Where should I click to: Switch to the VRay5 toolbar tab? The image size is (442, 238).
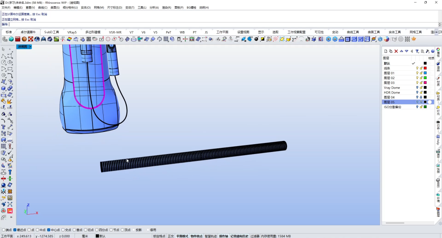[x=72, y=32]
